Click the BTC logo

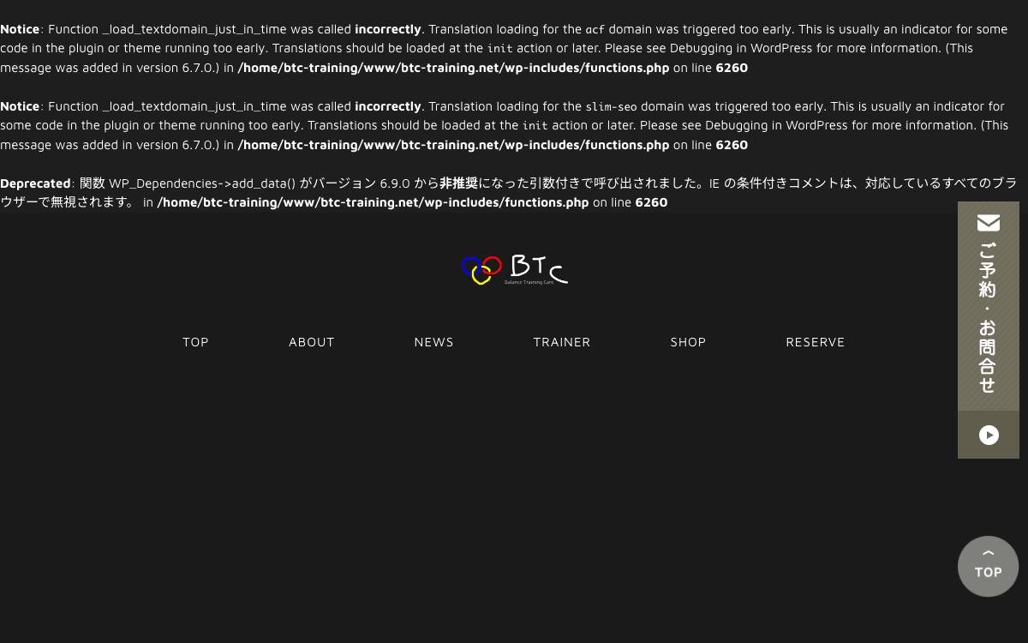[x=514, y=270]
